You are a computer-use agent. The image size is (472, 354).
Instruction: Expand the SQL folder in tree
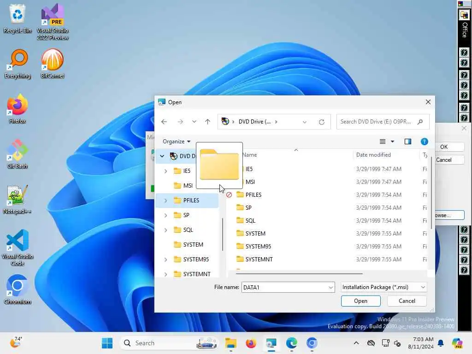[x=165, y=230]
